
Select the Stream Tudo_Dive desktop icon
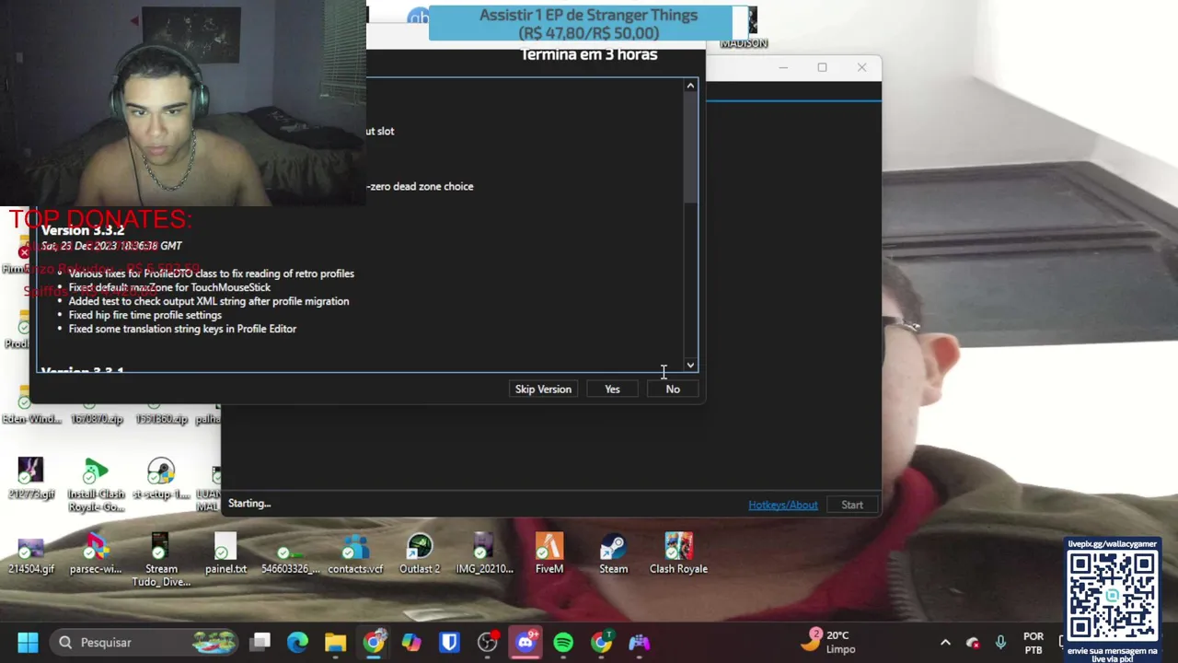(161, 560)
